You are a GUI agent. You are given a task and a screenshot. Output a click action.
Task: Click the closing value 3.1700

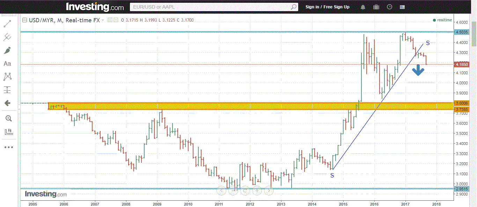click(x=187, y=20)
